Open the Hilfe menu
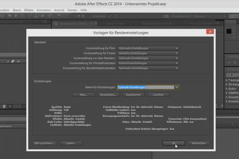Image resolution: width=239 pixels, height=159 pixels. [84, 10]
